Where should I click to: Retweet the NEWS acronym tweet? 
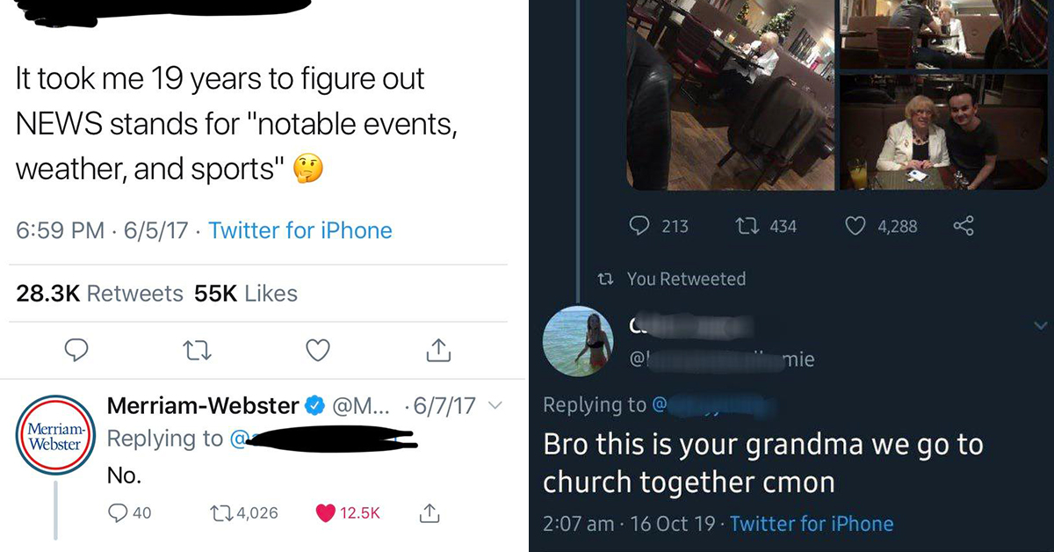(197, 352)
